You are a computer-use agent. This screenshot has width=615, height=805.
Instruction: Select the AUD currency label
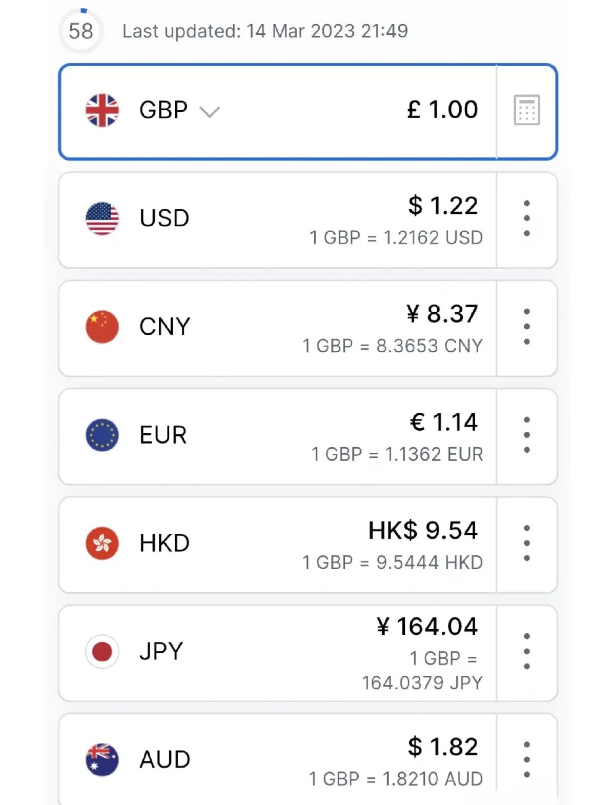click(165, 759)
